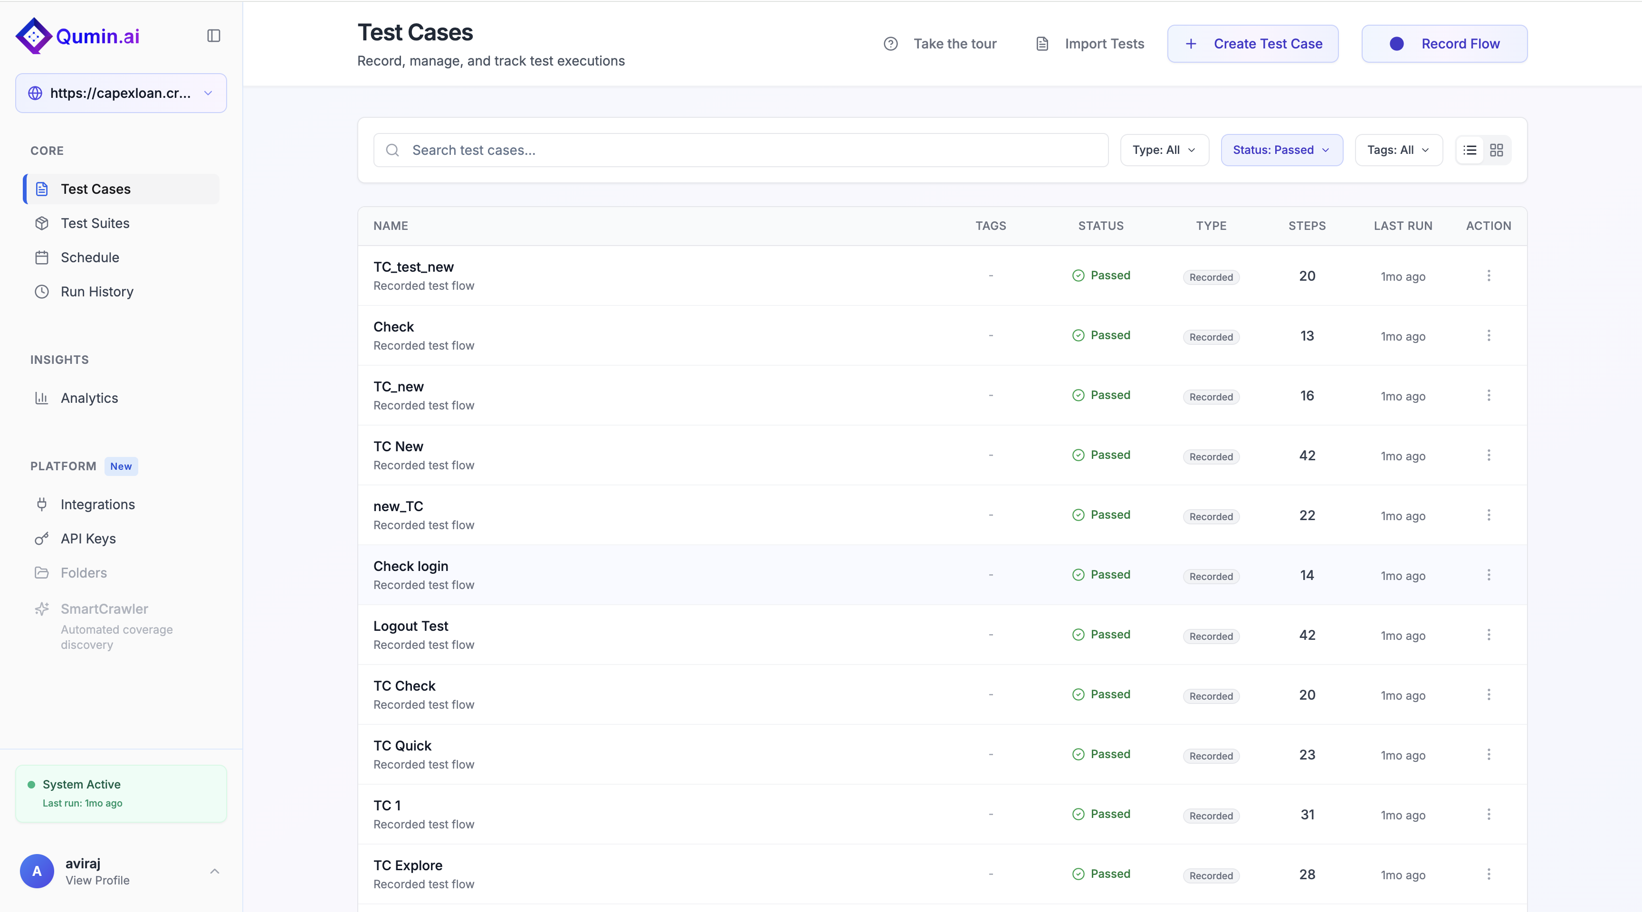Click the aviraj avatar icon
This screenshot has height=912, width=1642.
click(37, 871)
